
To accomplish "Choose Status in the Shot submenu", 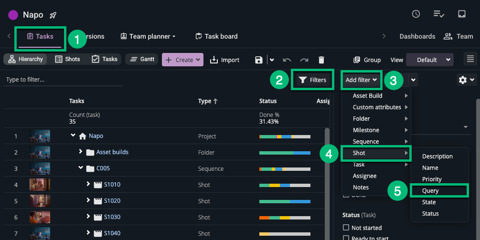I will pyautogui.click(x=439, y=214).
